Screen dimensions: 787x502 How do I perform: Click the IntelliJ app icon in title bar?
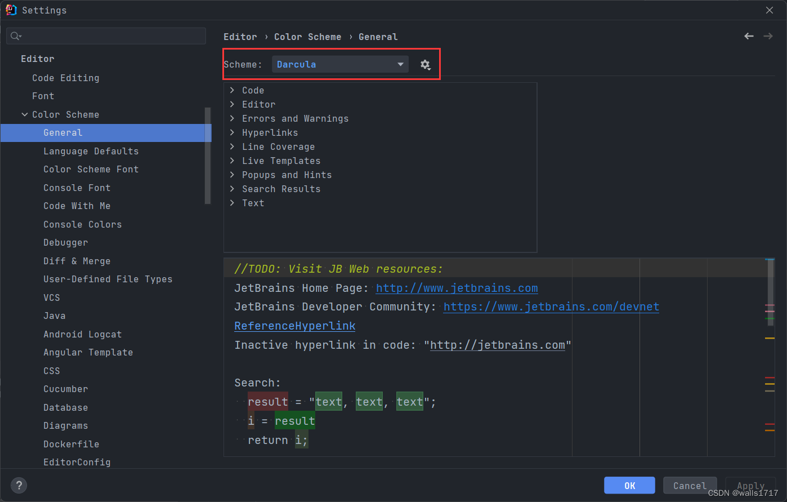tap(11, 10)
